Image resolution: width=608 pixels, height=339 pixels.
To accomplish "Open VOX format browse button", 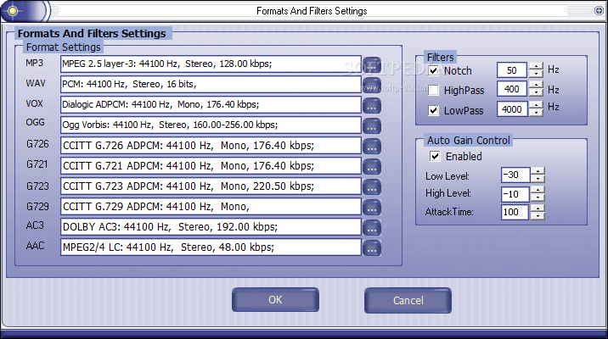I will click(372, 106).
